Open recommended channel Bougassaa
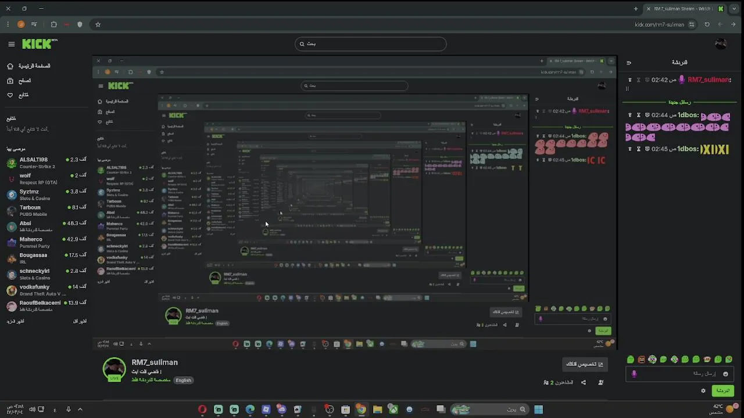The width and height of the screenshot is (744, 418). pyautogui.click(x=46, y=258)
